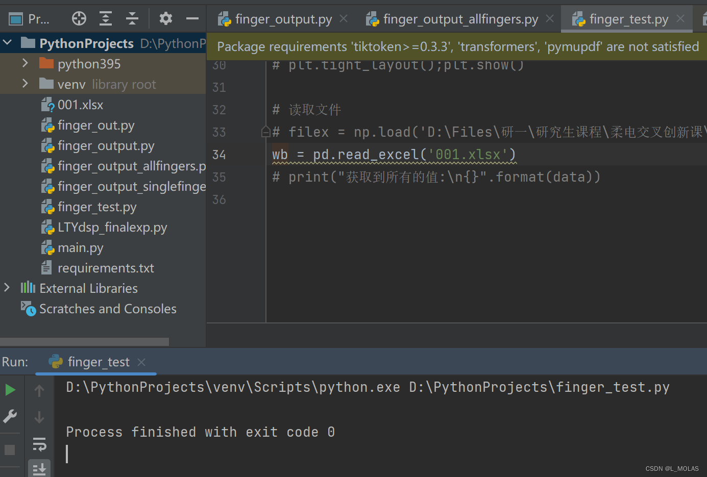Click the Collapse All icon in Project toolbar
Image resolution: width=707 pixels, height=477 pixels.
132,18
